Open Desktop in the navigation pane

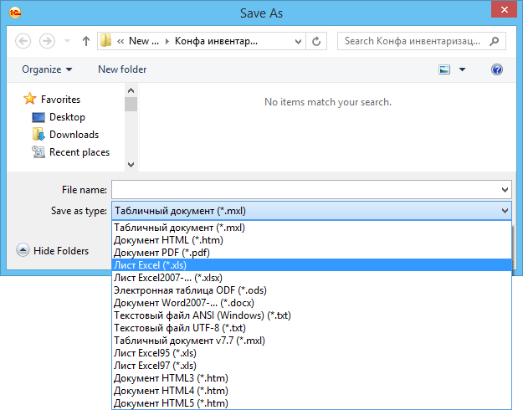(x=67, y=117)
